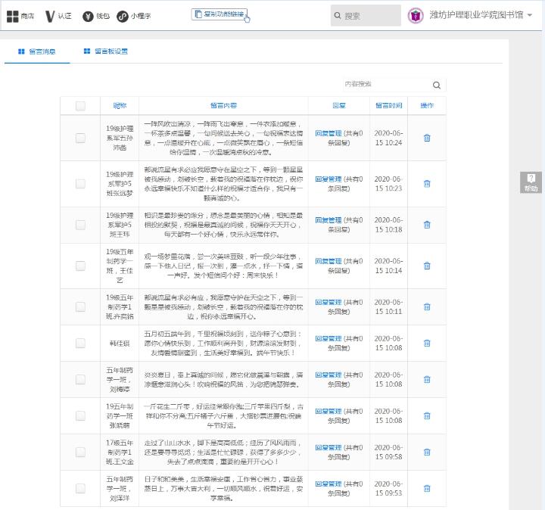Viewport: 545px width, 510px height.
Task: Click the magnifier icon beside 内容搜索
Action: [x=437, y=86]
